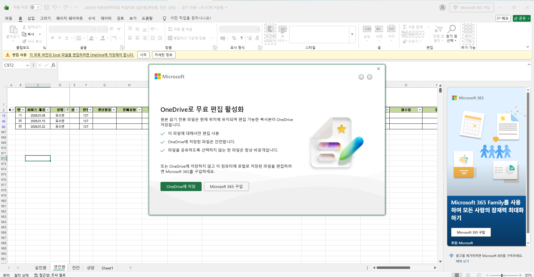
Task: Click the increase indent icon
Action: [x=160, y=38]
